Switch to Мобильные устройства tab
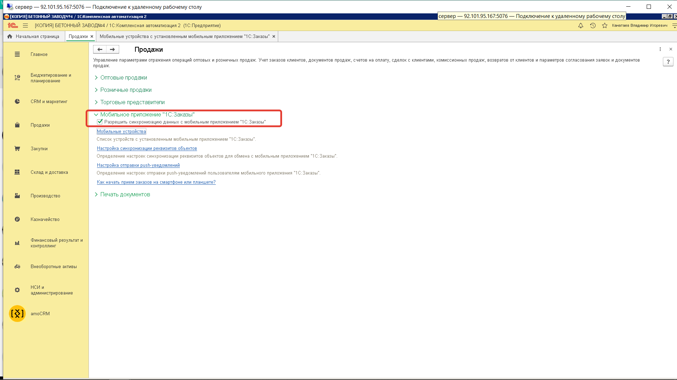 (x=184, y=37)
